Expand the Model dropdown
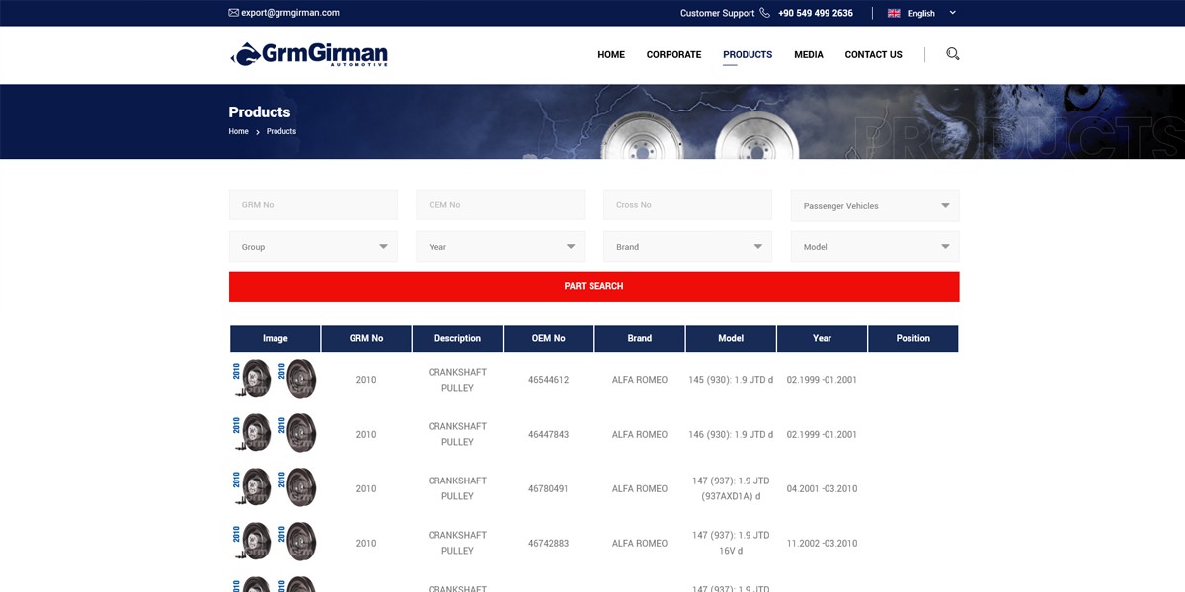The image size is (1185, 592). 875,247
